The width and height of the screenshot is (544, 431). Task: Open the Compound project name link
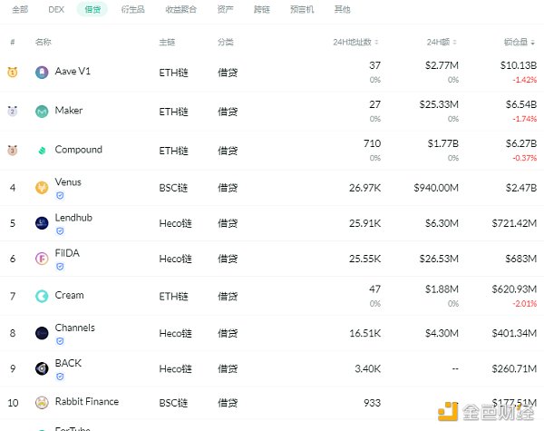[x=78, y=150]
